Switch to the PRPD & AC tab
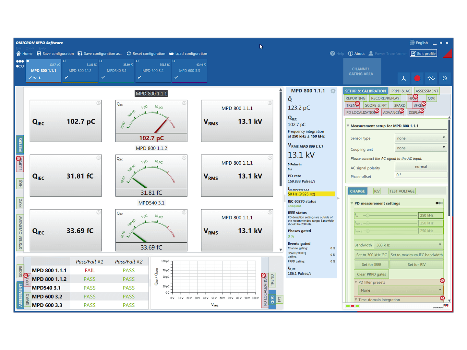467x350 pixels. tap(401, 91)
